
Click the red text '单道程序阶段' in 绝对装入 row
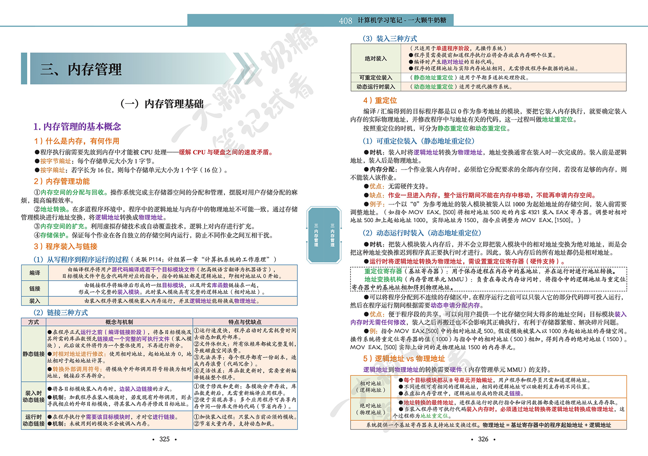point(453,49)
